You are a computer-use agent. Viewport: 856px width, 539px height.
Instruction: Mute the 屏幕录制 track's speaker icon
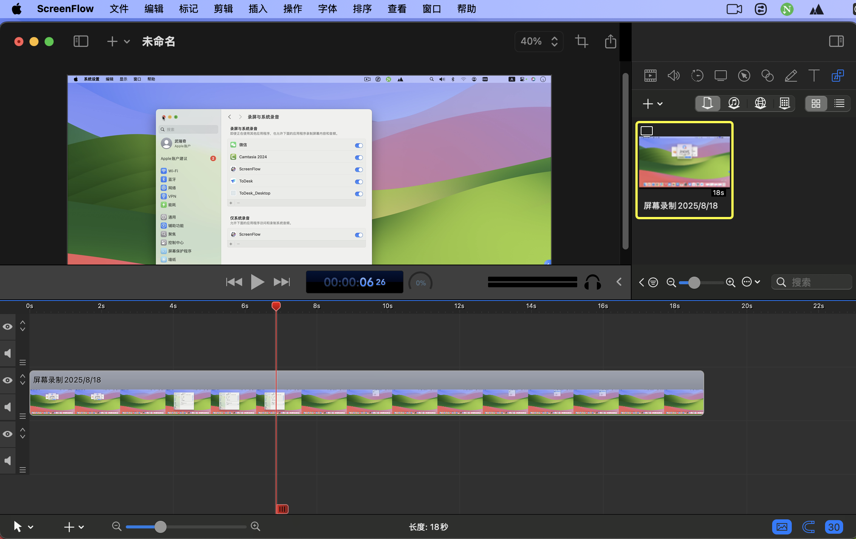tap(8, 407)
